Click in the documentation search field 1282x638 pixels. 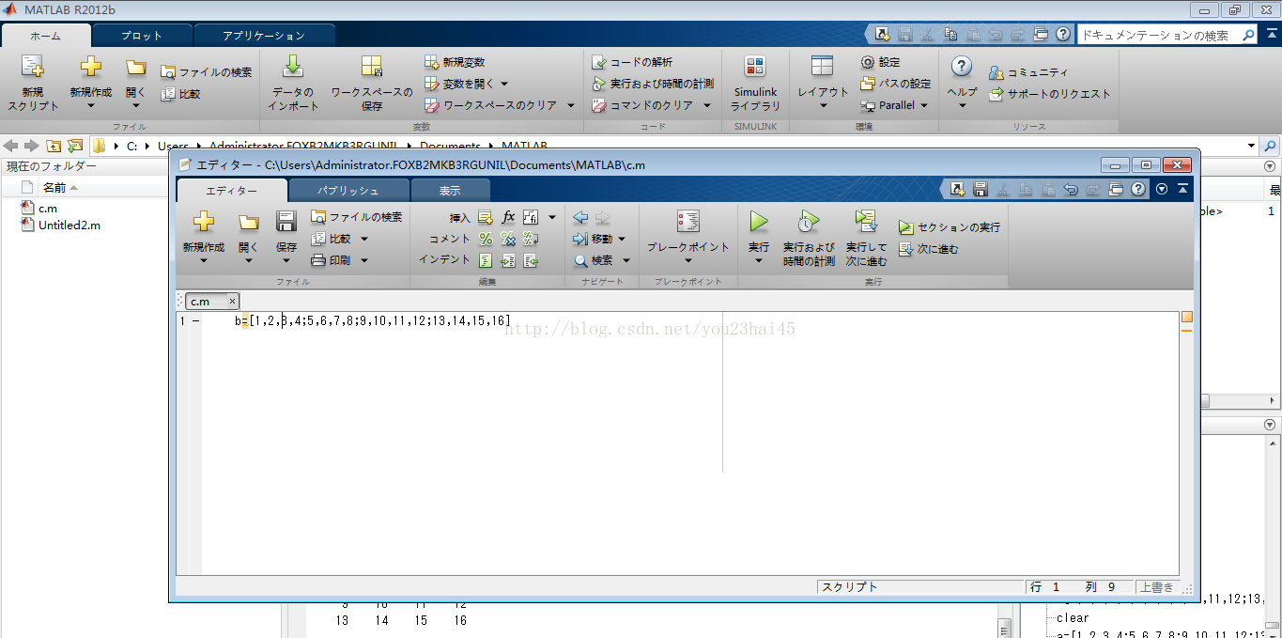point(1158,35)
